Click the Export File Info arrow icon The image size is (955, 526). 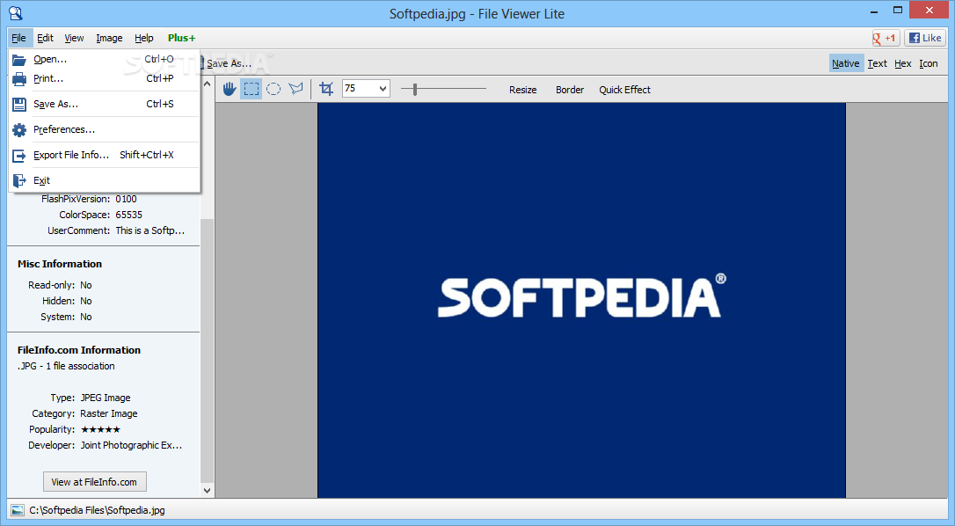[19, 156]
